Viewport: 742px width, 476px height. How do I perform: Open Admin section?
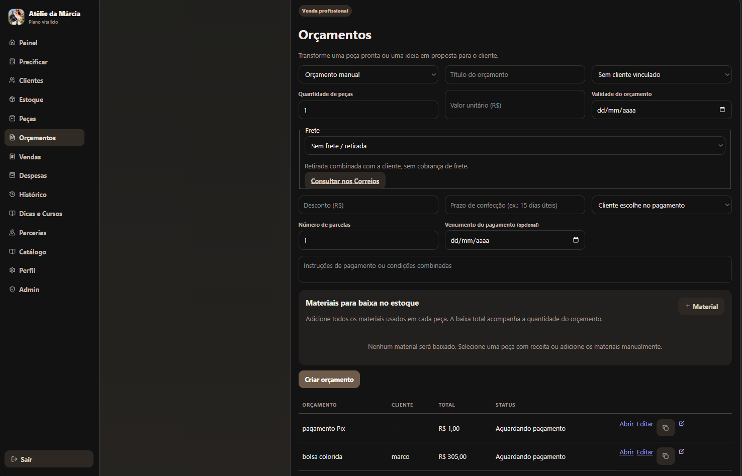[x=44, y=290]
